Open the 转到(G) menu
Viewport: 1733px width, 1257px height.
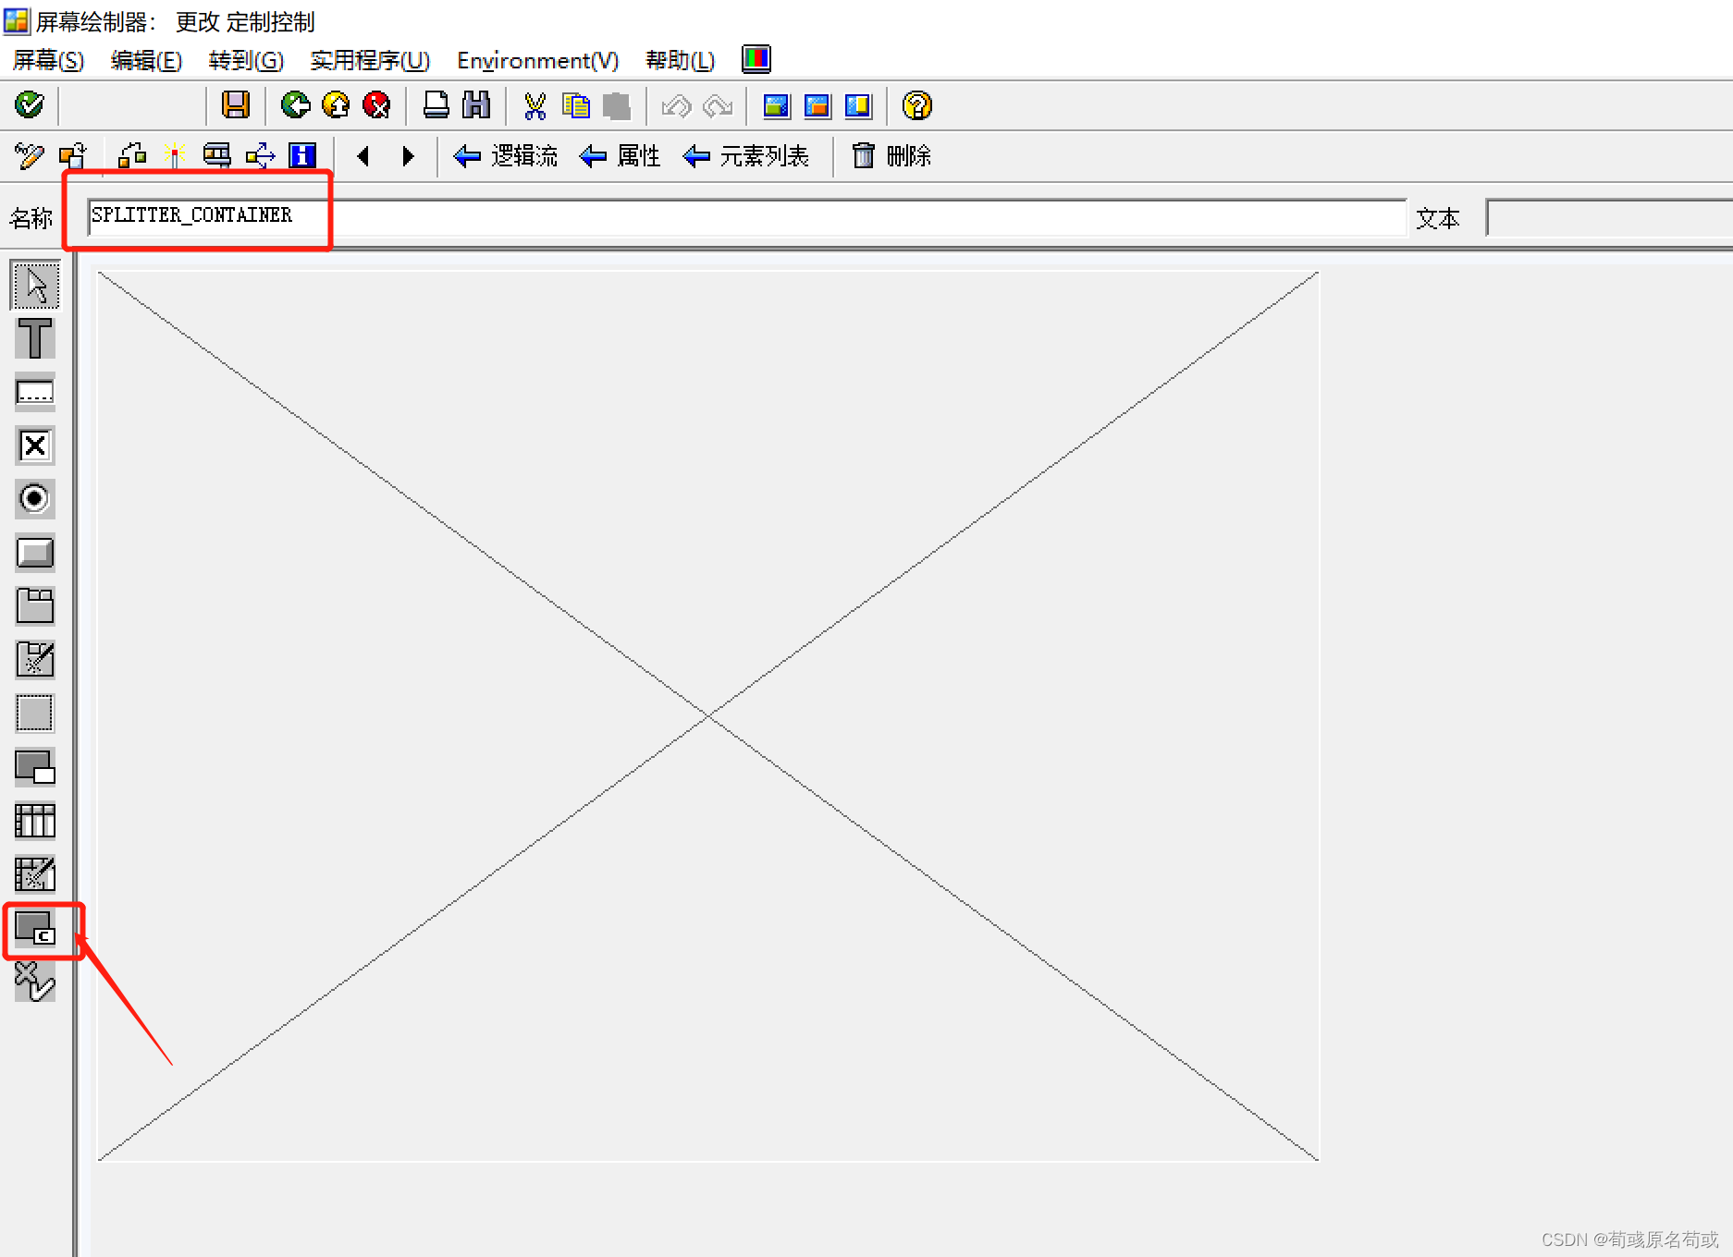pos(246,61)
